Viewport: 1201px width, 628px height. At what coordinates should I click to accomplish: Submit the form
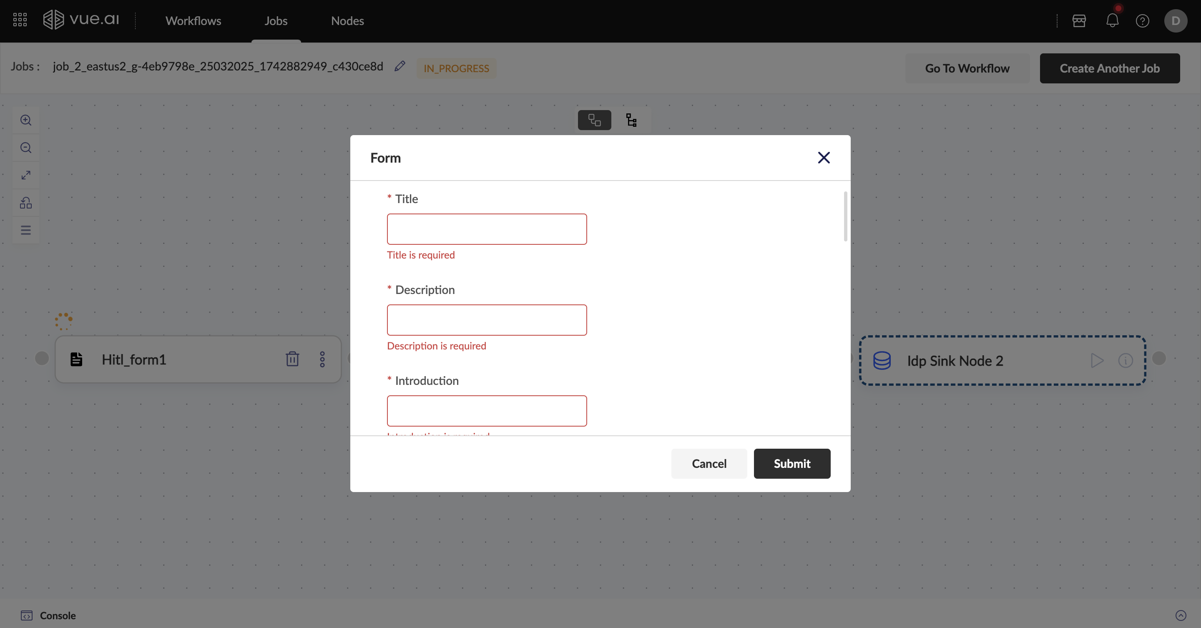(x=791, y=463)
